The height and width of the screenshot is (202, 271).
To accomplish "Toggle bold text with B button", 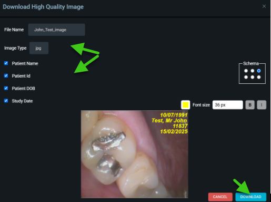I will 250,105.
